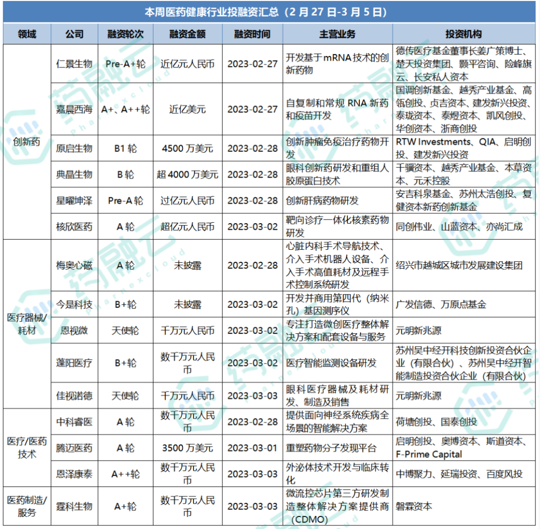Viewport: 540px width, 529px height.
Task: Click business cell 外泌体技术开发与临床转化
Action: click(337, 474)
